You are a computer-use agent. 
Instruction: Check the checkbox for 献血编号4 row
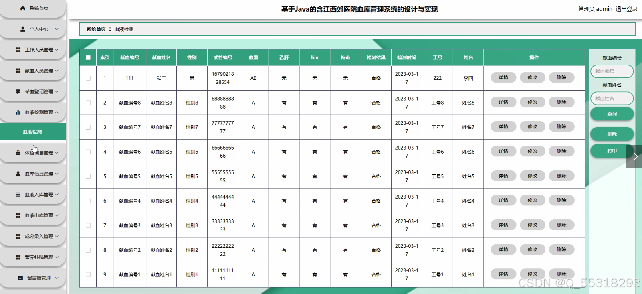pos(88,201)
